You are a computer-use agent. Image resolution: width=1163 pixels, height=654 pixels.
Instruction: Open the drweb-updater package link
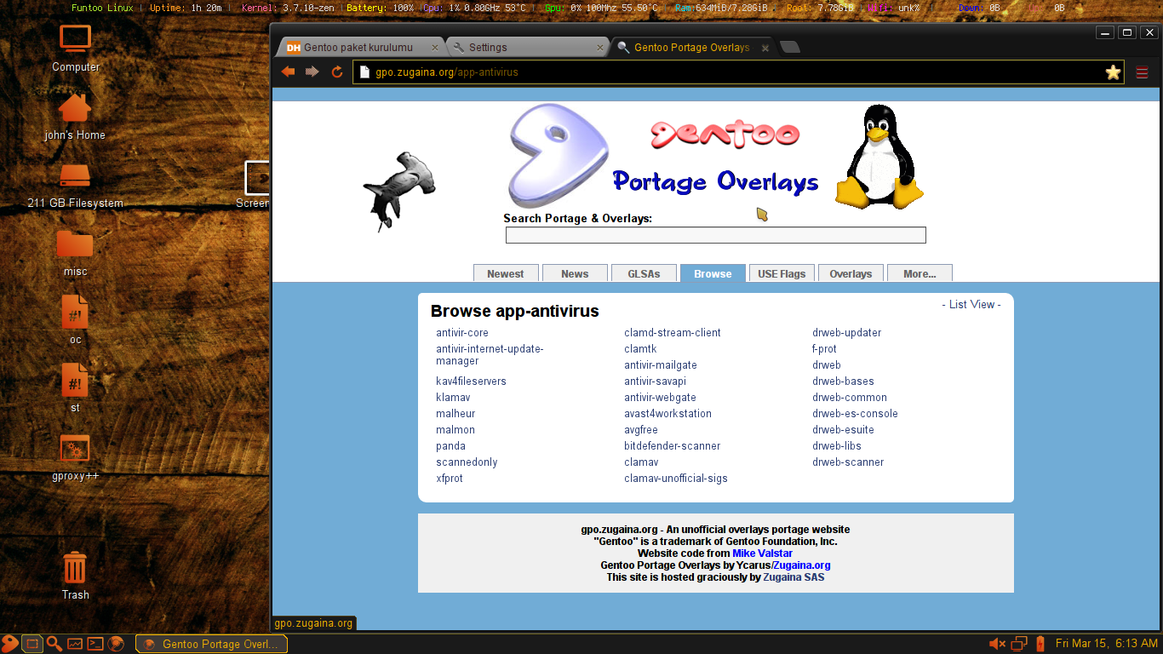846,333
